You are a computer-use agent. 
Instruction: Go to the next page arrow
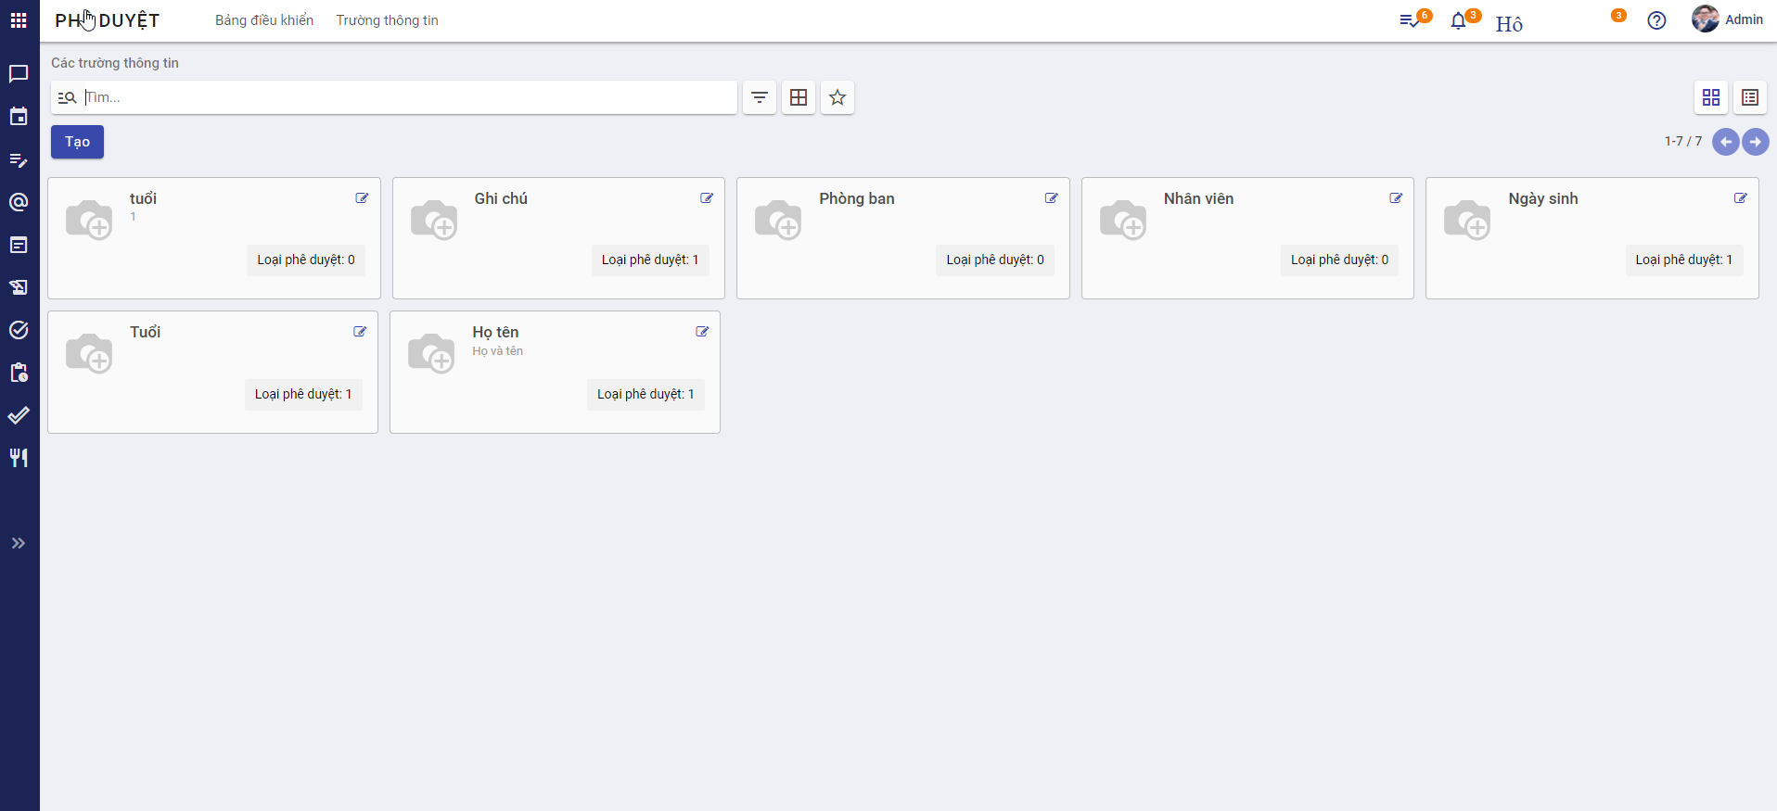(x=1755, y=142)
